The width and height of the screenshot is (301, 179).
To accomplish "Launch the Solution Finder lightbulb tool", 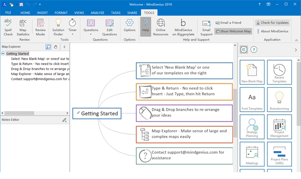I will (x=58, y=27).
